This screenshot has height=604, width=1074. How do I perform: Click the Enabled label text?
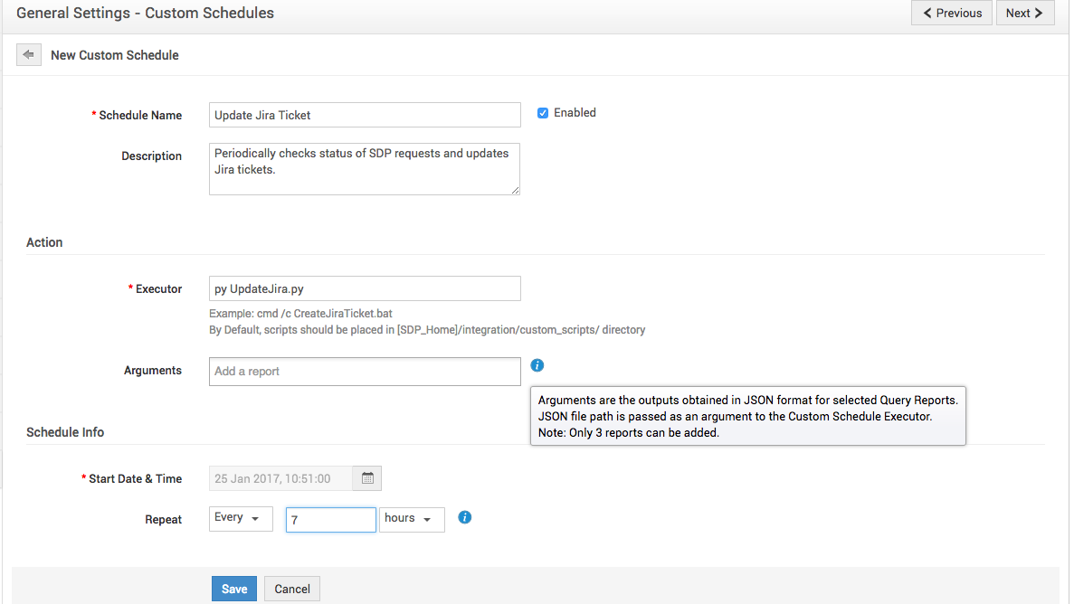[x=575, y=113]
